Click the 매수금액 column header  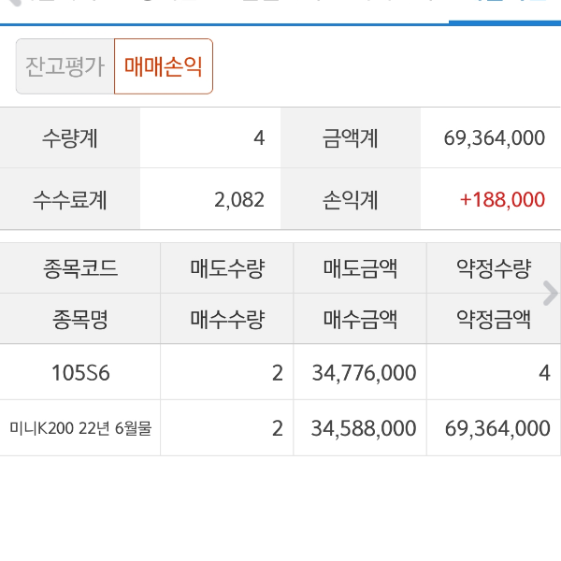360,320
